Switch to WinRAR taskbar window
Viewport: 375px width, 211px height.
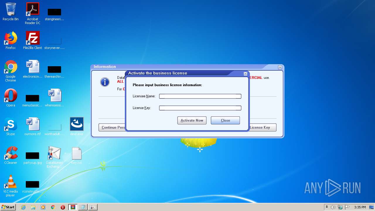(73, 207)
